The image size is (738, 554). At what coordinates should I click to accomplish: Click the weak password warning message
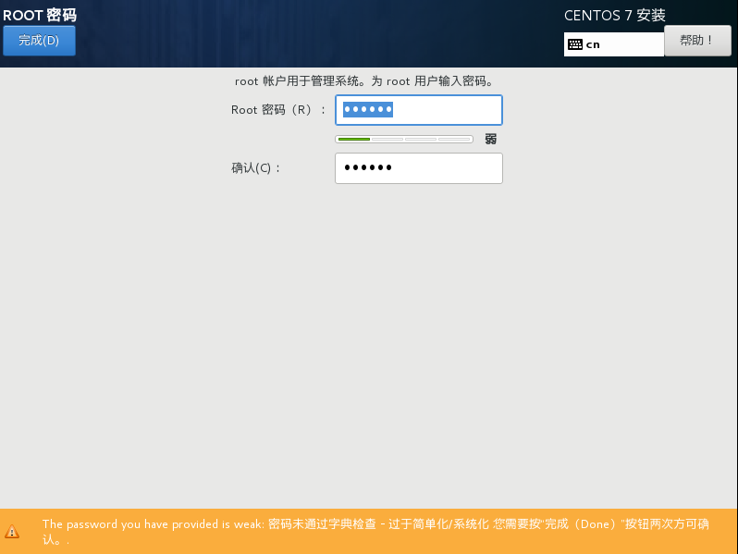375,532
